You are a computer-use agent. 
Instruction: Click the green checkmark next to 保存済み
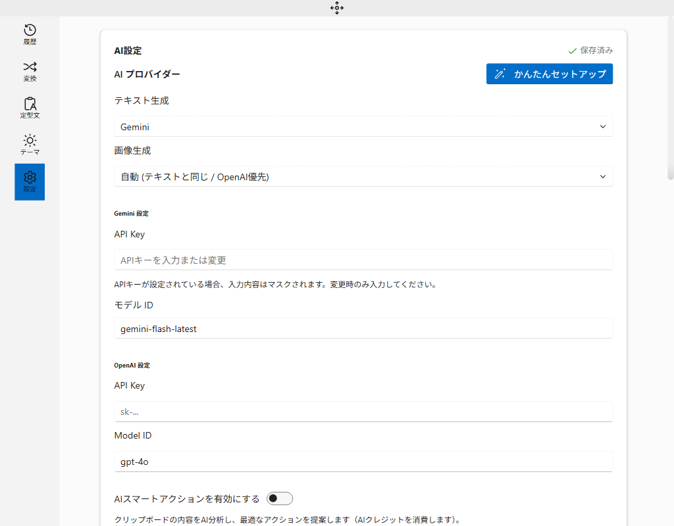(x=573, y=49)
